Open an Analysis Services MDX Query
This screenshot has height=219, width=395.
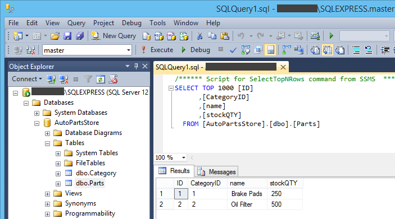158,36
